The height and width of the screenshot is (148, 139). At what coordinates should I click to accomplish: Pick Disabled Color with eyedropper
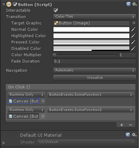133,48
